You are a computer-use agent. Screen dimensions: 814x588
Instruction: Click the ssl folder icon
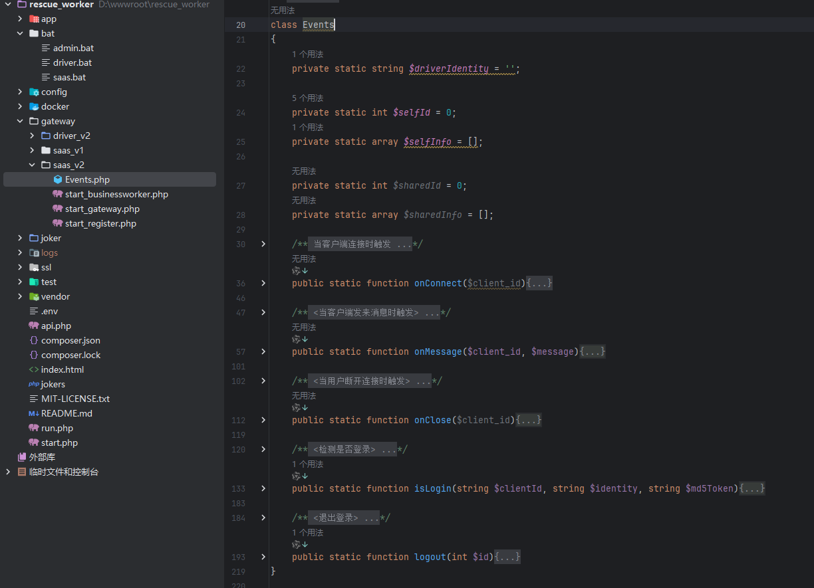point(34,268)
